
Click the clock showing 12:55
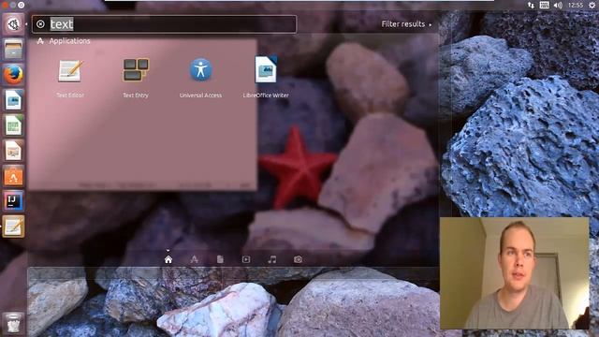576,5
